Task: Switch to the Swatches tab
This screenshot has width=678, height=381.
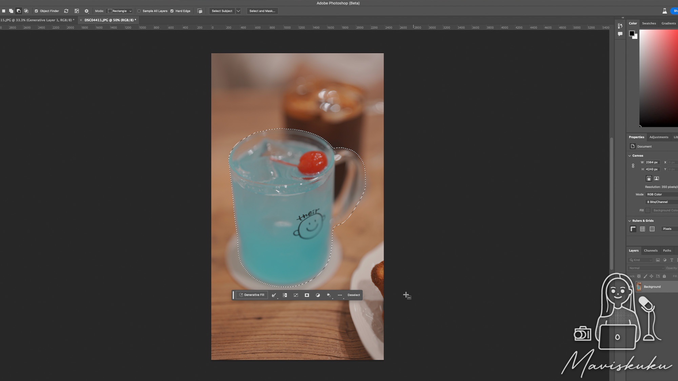Action: [x=649, y=23]
